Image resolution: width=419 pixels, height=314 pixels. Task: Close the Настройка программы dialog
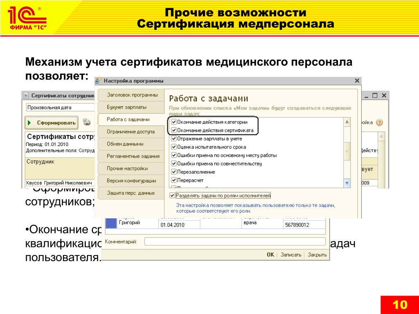point(357,81)
